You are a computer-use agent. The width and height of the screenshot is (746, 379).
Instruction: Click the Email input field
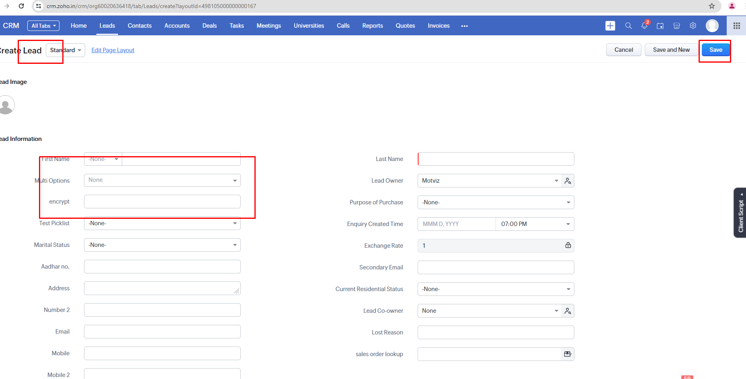162,332
